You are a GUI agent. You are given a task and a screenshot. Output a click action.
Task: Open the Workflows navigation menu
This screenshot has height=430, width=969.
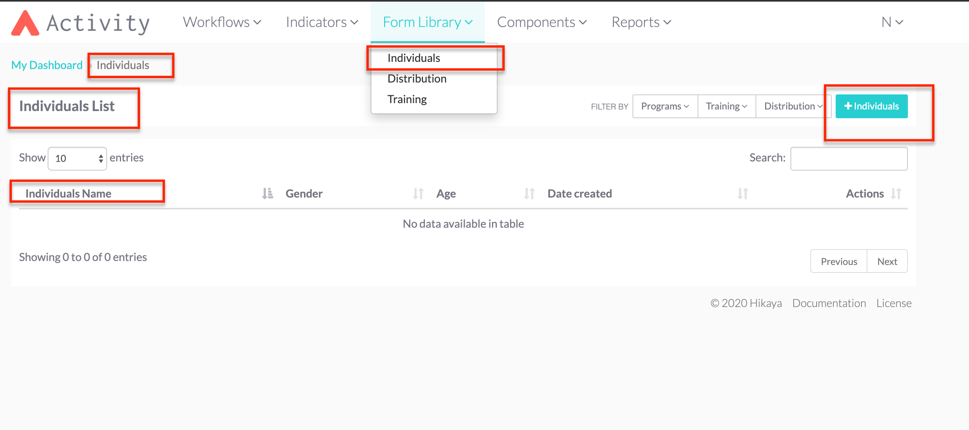coord(222,22)
